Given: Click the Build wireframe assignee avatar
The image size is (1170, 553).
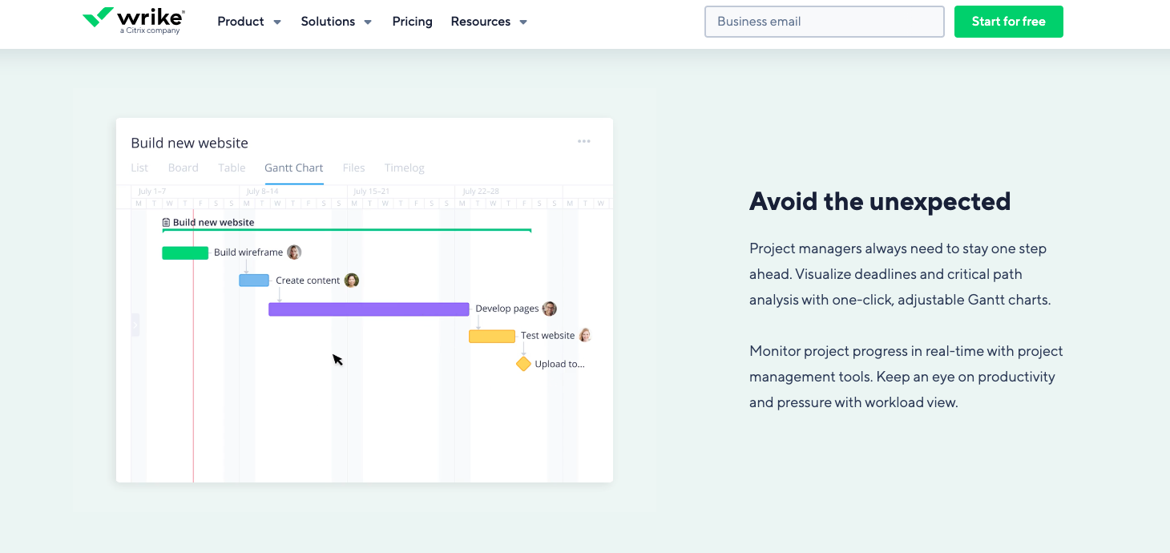Looking at the screenshot, I should pos(294,252).
